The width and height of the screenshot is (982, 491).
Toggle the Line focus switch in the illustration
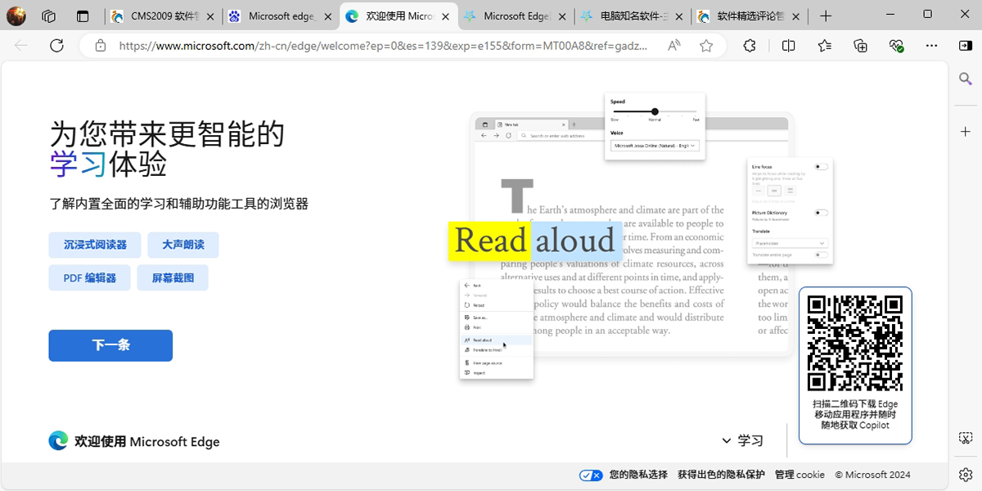click(821, 167)
